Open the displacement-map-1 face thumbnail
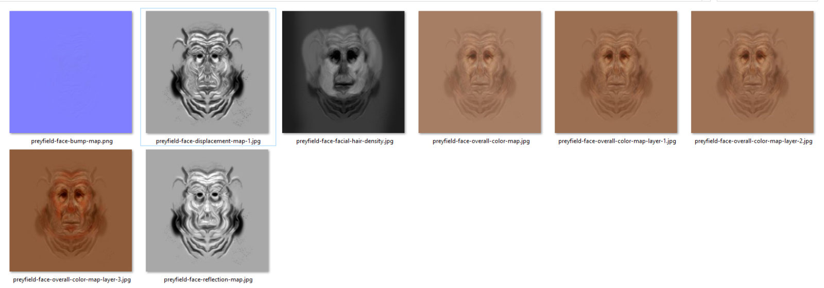824x288 pixels. pos(207,72)
